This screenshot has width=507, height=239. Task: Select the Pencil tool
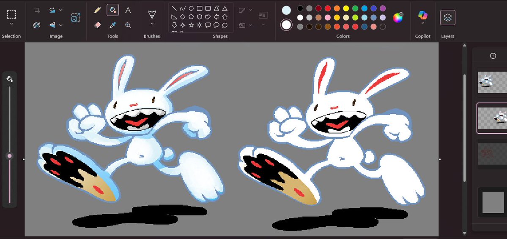point(97,10)
